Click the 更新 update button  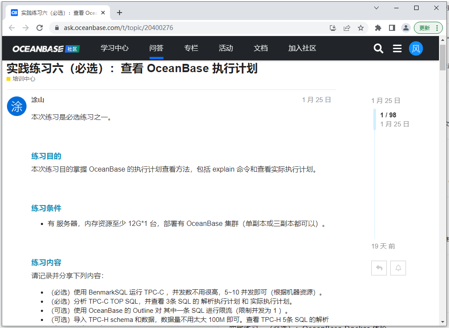tap(425, 28)
